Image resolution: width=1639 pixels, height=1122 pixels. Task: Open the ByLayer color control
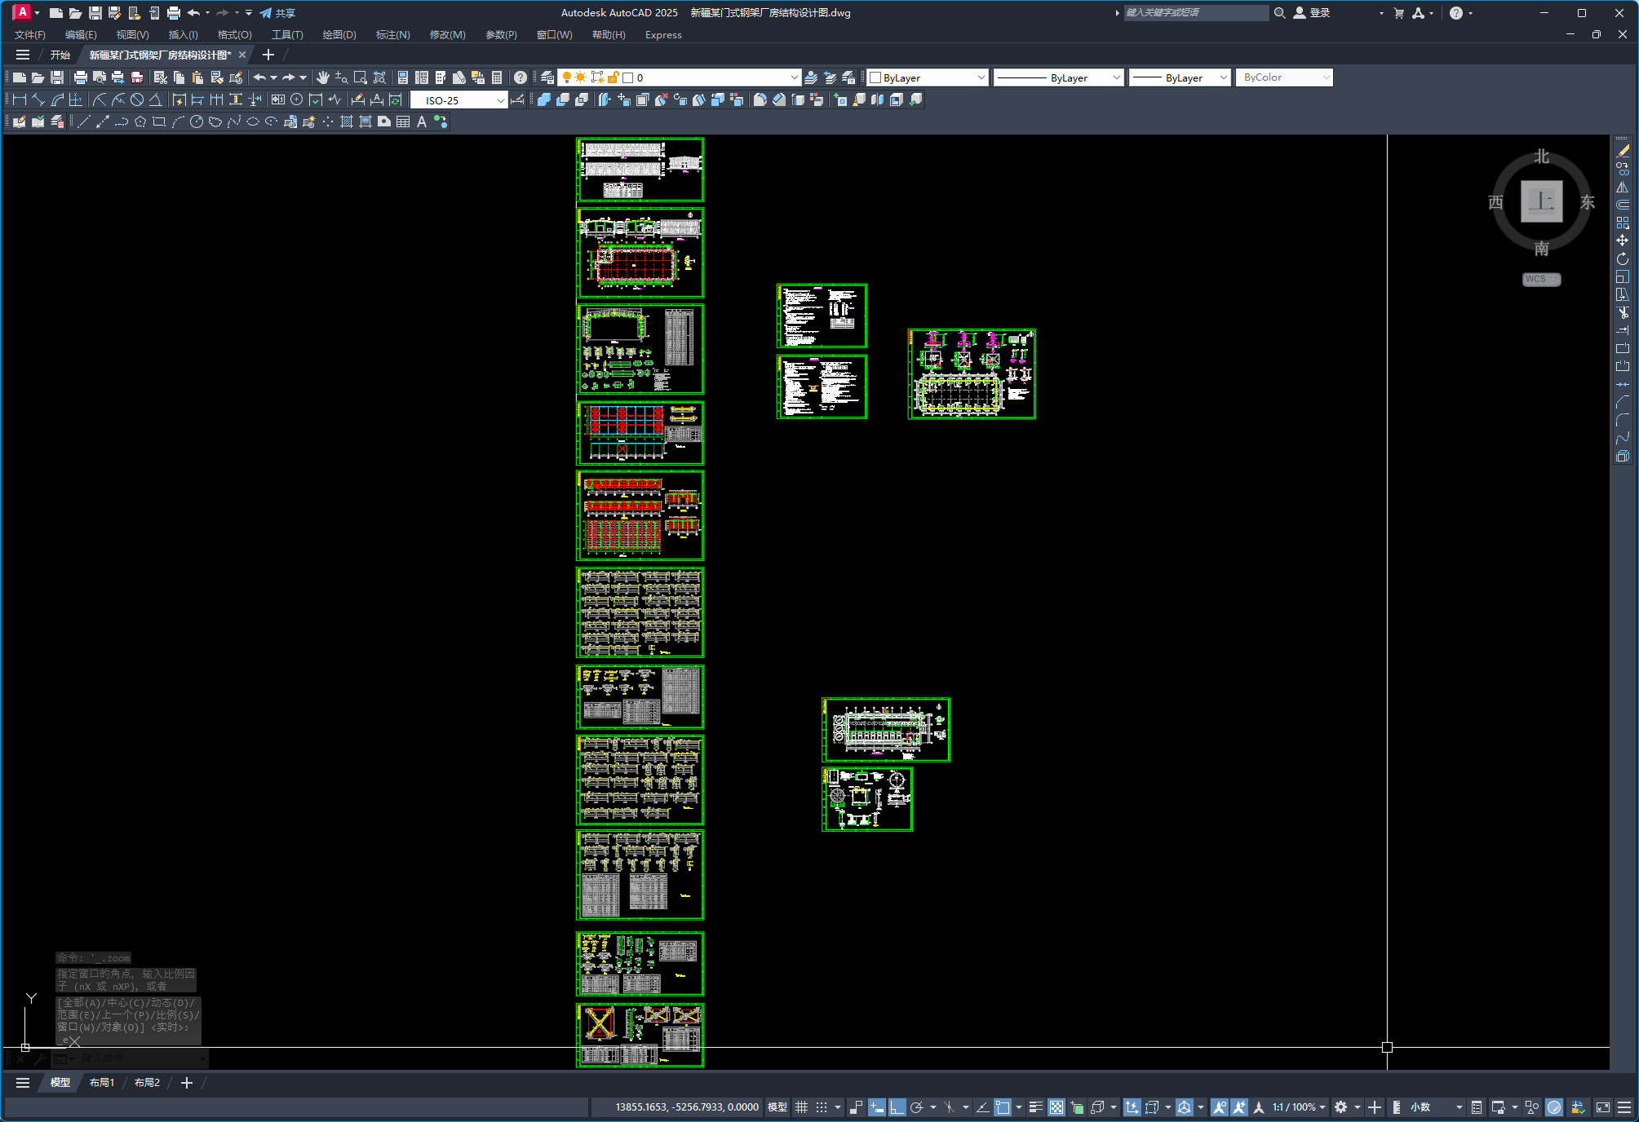point(928,77)
